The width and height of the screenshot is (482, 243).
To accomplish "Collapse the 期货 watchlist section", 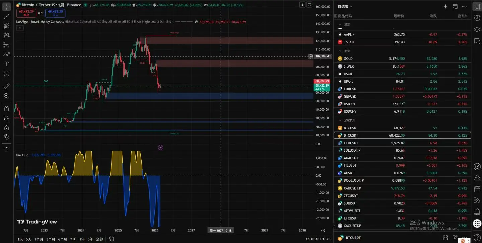I will (x=340, y=51).
